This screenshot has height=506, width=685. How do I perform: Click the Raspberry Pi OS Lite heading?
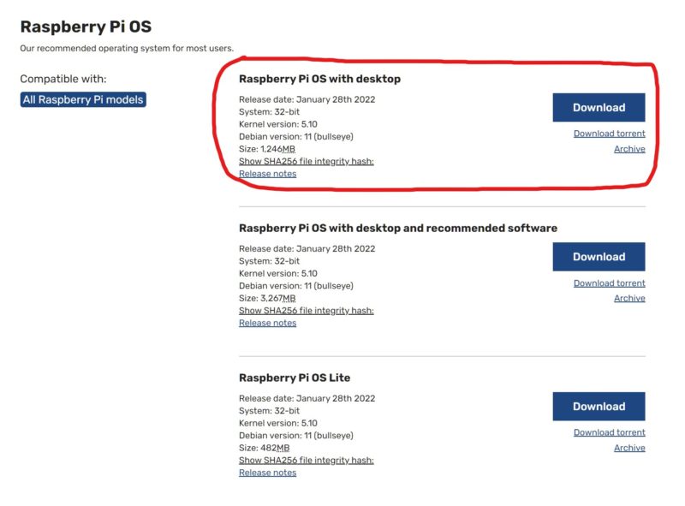[295, 378]
